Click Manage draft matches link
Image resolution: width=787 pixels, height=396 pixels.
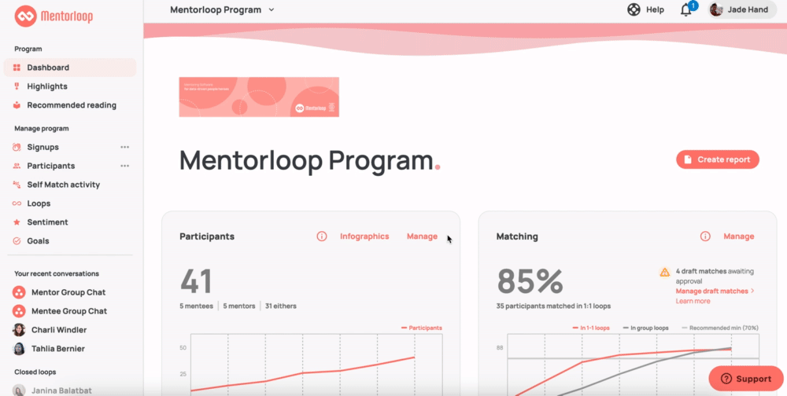coord(715,291)
